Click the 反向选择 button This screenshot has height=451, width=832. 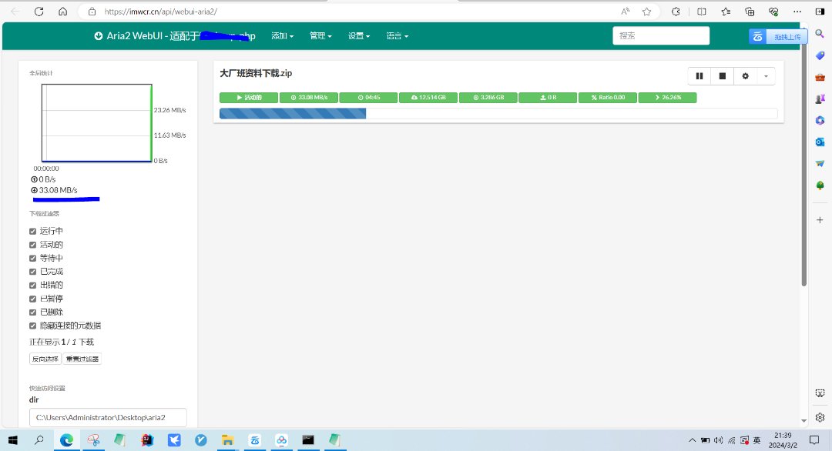pyautogui.click(x=45, y=359)
